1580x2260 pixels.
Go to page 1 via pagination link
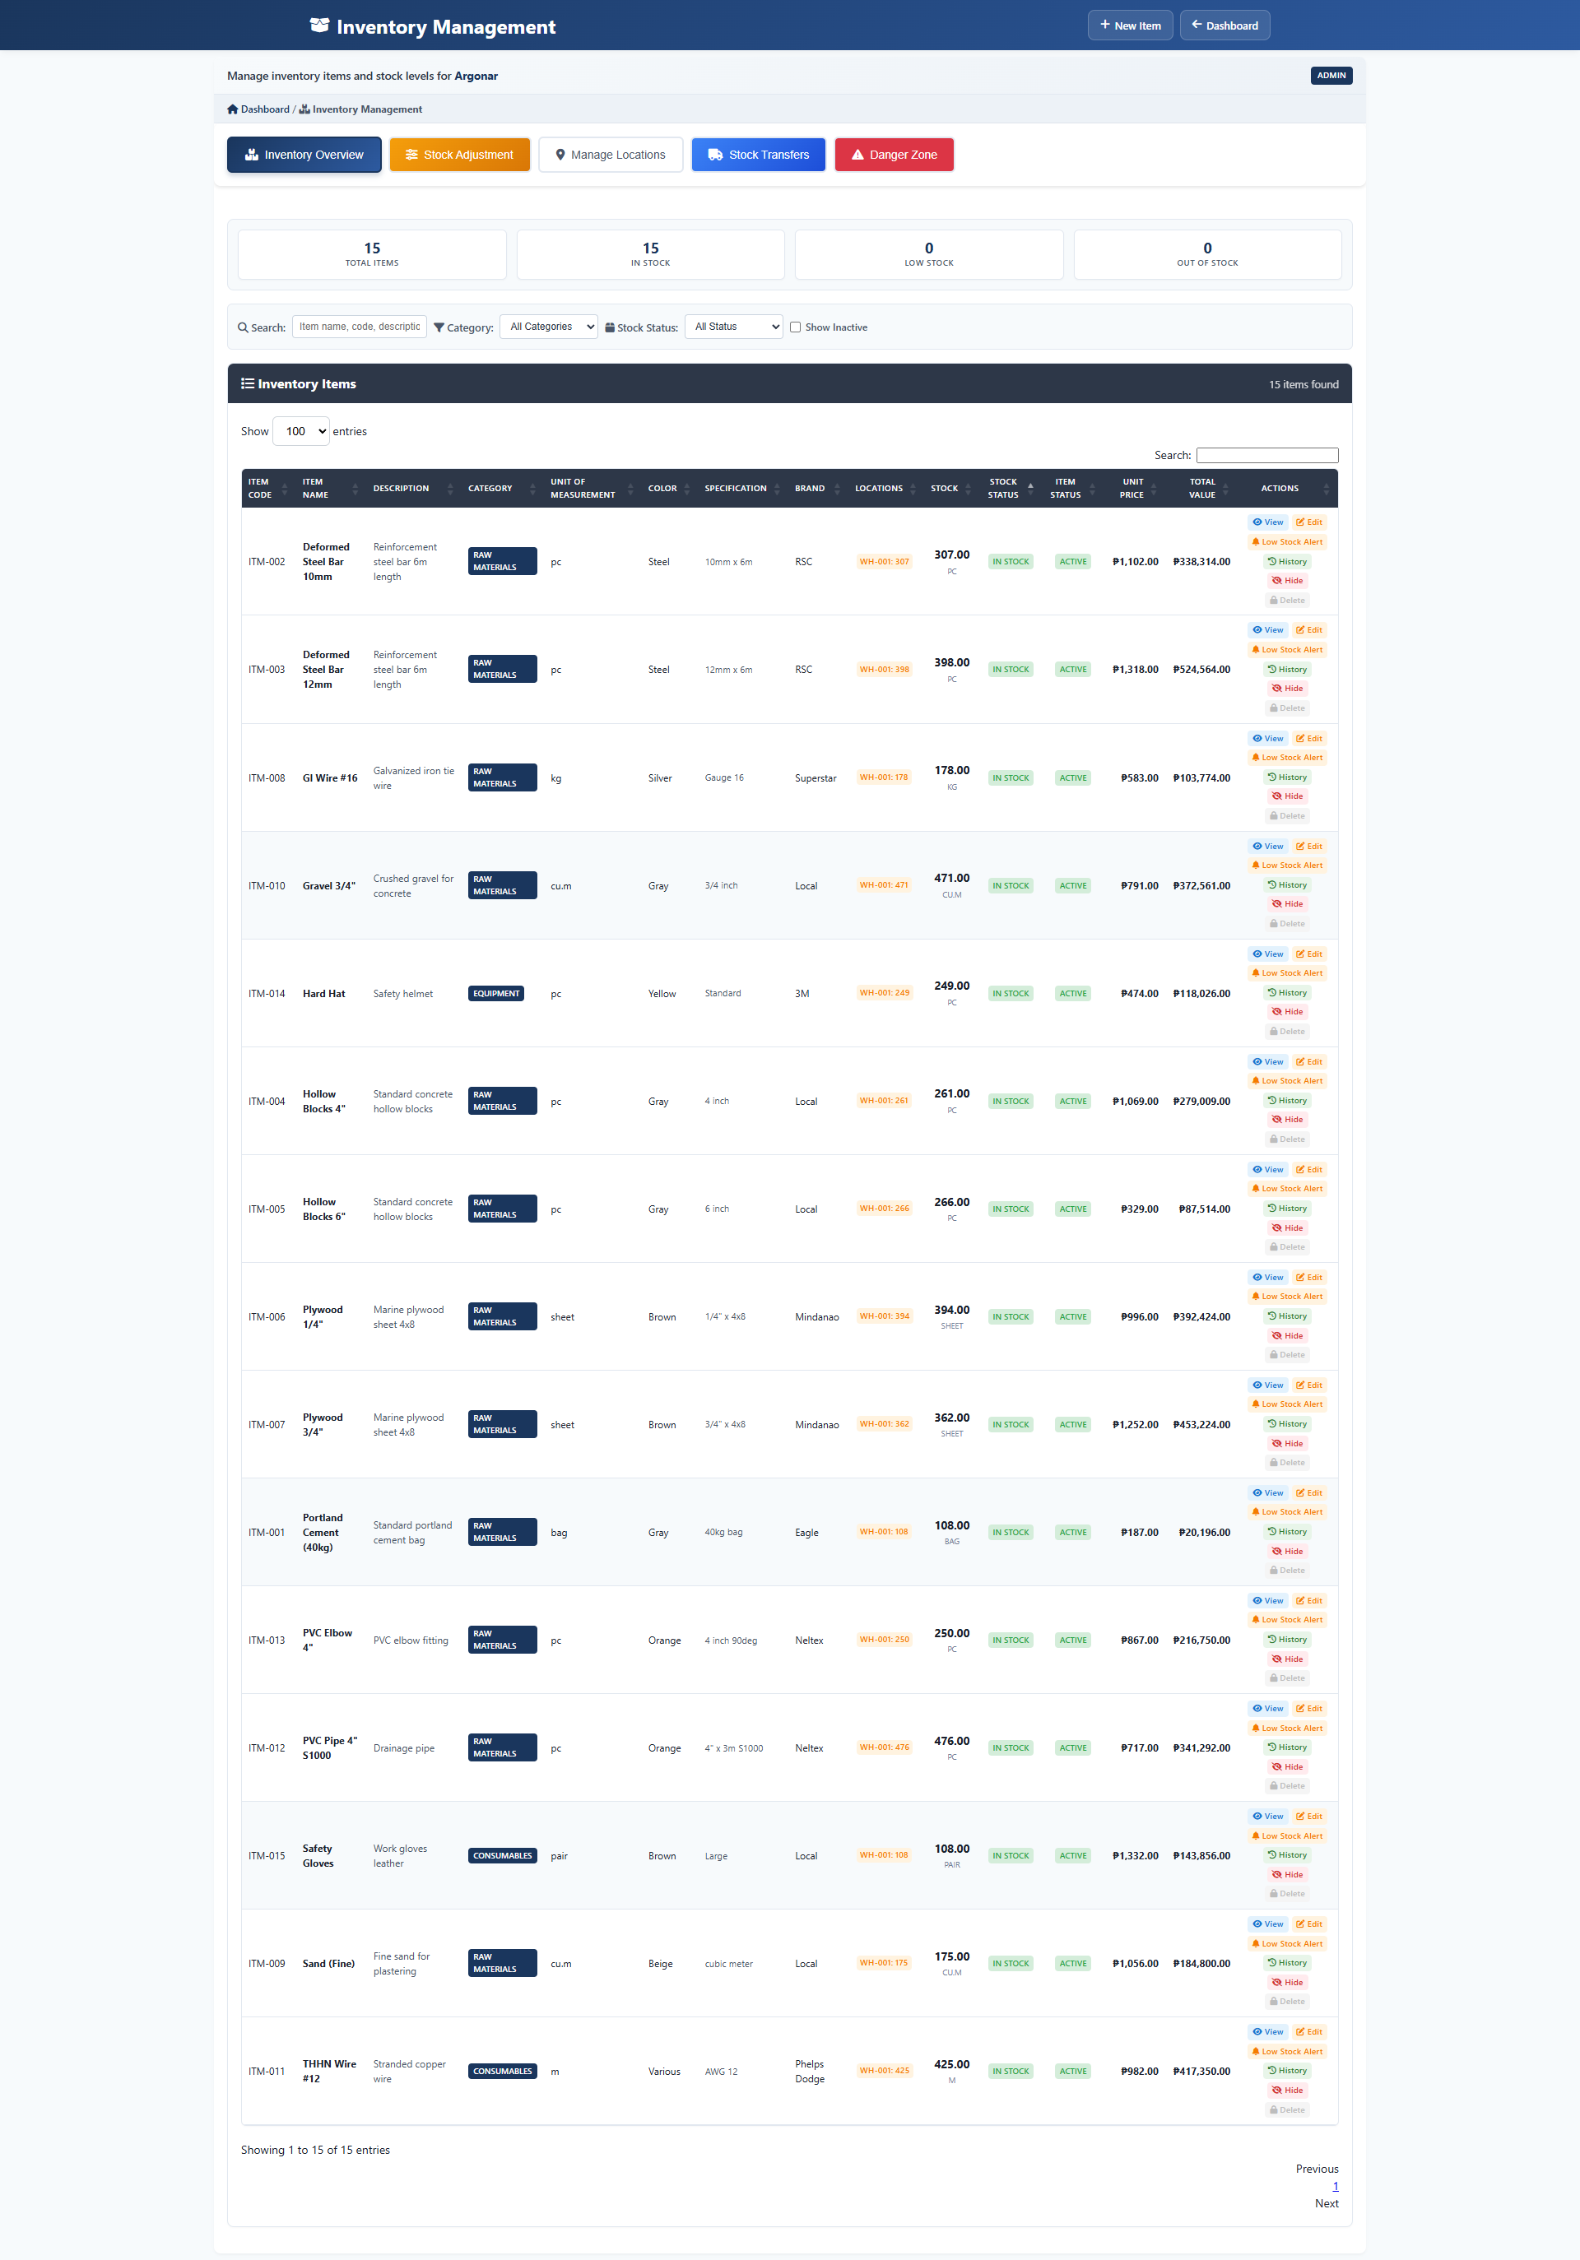[x=1335, y=2186]
